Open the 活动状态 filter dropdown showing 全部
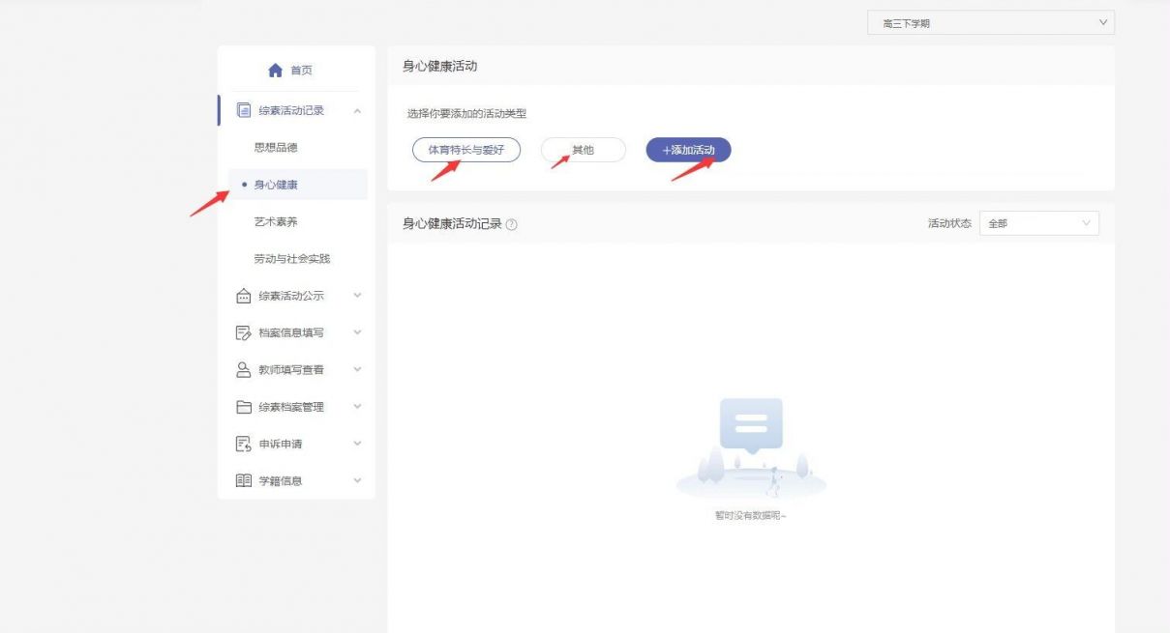 click(1038, 223)
